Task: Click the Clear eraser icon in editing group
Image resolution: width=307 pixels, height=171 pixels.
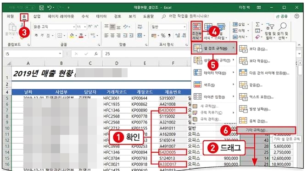Action: 257,37
